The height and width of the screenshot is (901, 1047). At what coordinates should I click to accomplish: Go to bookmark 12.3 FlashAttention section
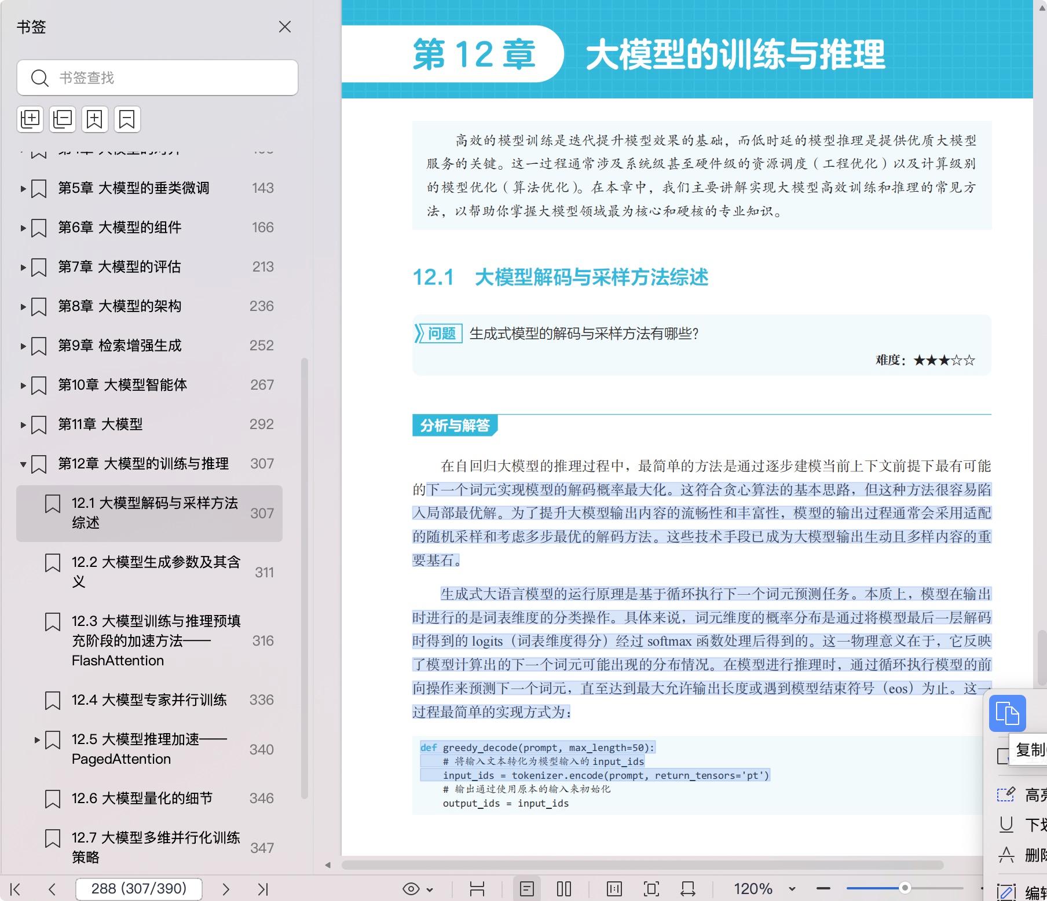pyautogui.click(x=156, y=640)
